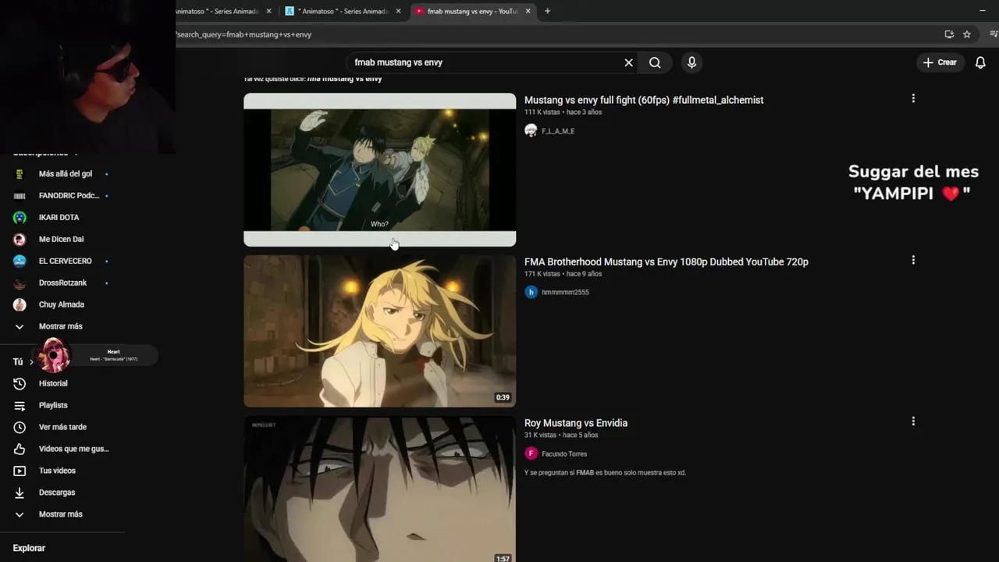Open the Explorar section heading

[29, 548]
